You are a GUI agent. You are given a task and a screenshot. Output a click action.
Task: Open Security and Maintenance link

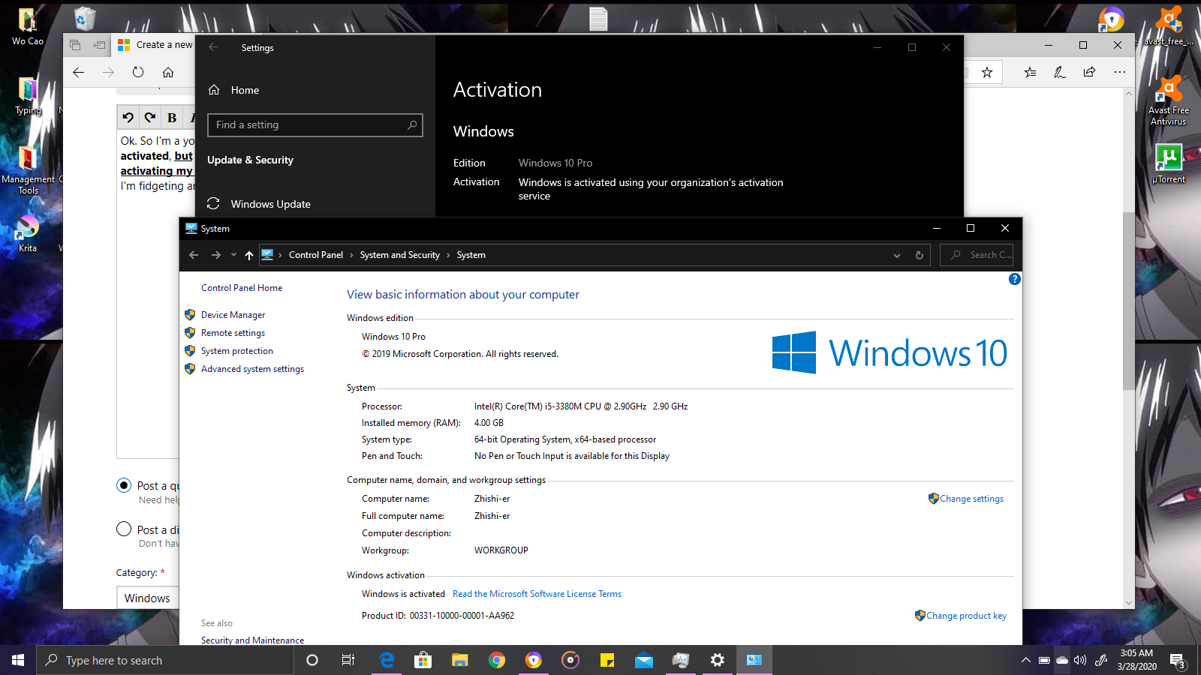tap(252, 640)
